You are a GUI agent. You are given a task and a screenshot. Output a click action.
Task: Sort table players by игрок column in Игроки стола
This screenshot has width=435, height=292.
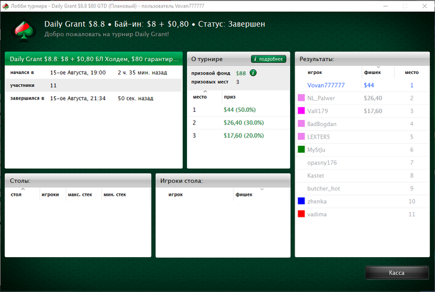[x=176, y=194]
